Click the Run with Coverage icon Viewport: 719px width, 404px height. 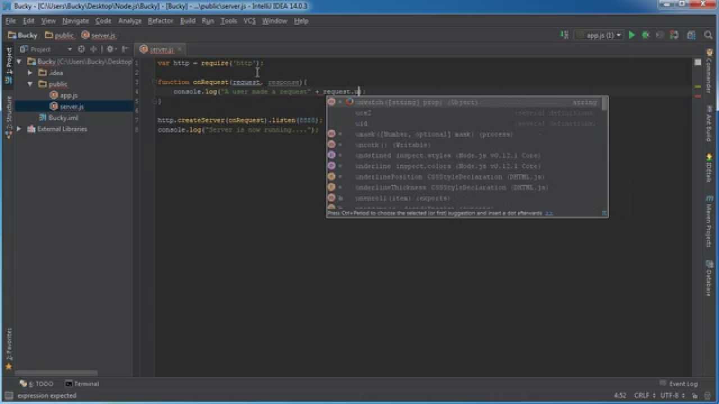659,35
